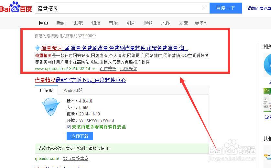Viewport: 271px width, 168px height.
Task: Expand the green dropdown arrow after 2015-02-18
Action: click(93, 69)
